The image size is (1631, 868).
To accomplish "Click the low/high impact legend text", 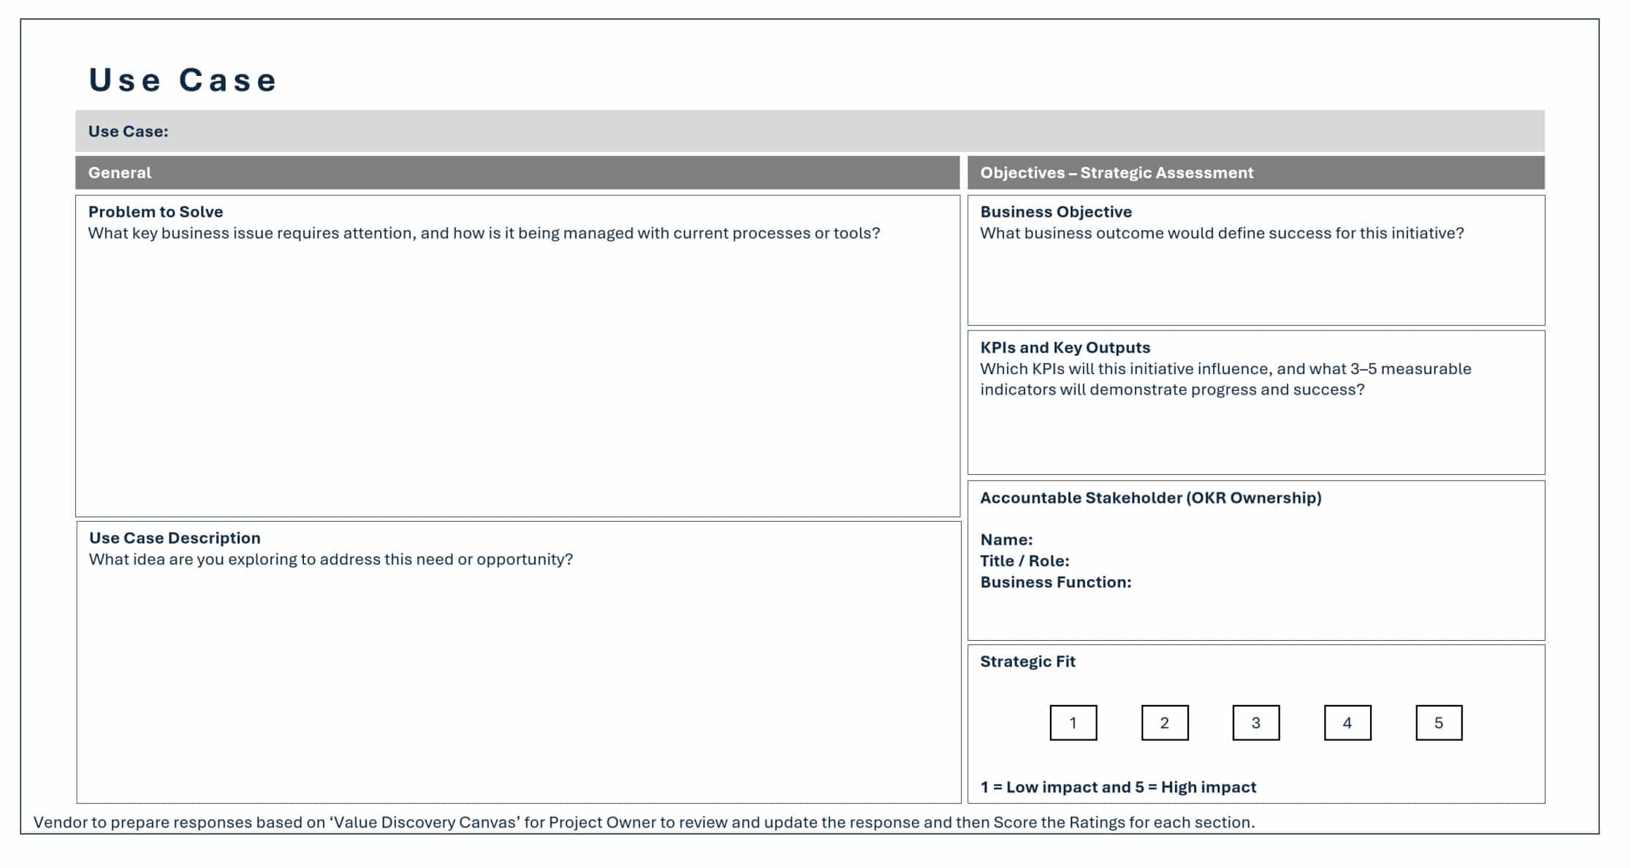I will (1118, 787).
